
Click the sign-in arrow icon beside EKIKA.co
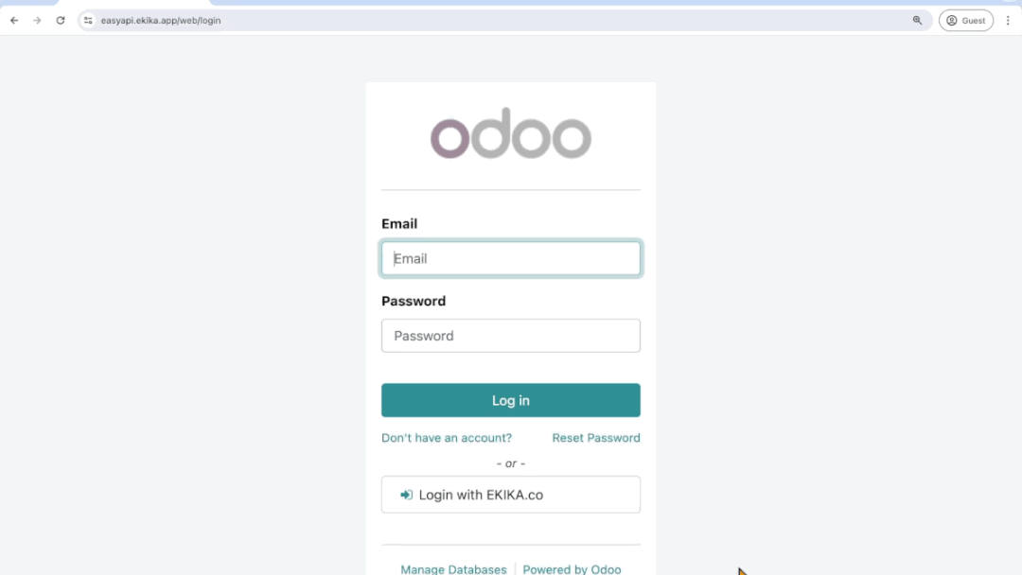(406, 495)
